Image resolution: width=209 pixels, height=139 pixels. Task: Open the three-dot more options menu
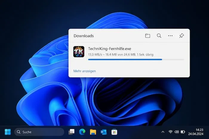(x=170, y=36)
